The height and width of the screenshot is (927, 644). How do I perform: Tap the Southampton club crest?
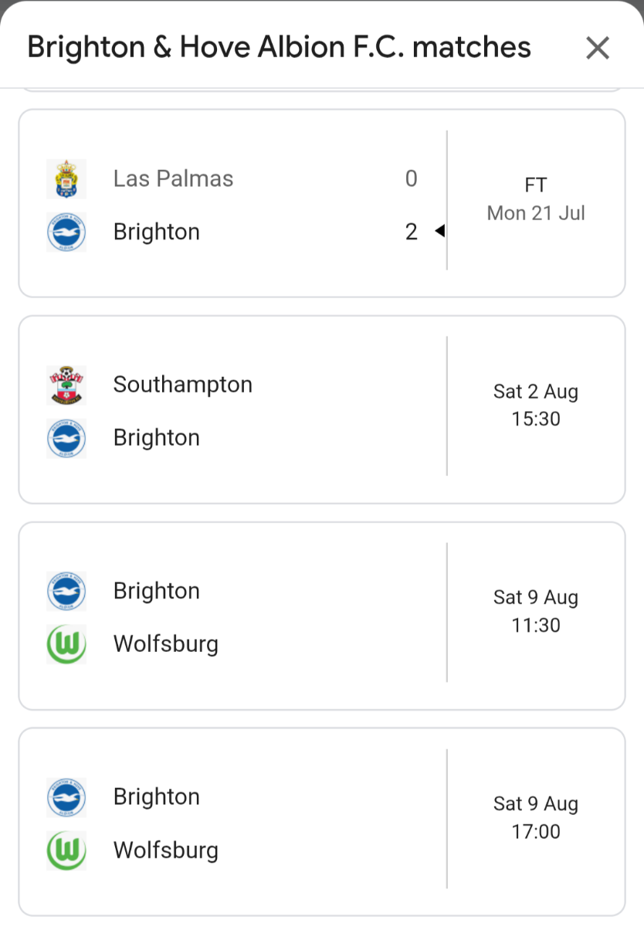point(66,385)
